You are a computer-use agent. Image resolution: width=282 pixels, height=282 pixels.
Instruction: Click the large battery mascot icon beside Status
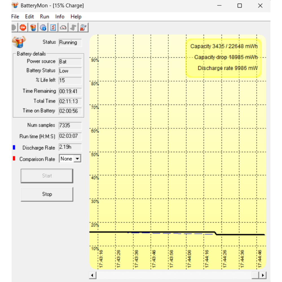coord(19,42)
